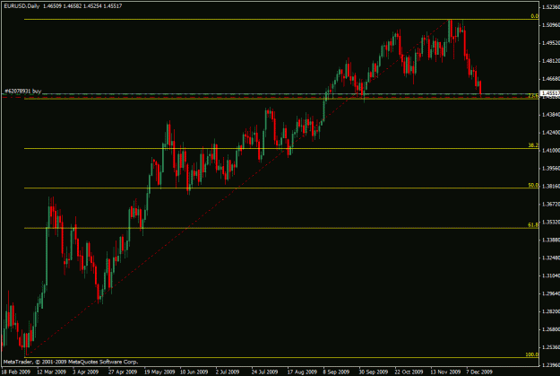The height and width of the screenshot is (376, 560).
Task: Click the 30 Sep 2009 date label
Action: pyautogui.click(x=374, y=372)
